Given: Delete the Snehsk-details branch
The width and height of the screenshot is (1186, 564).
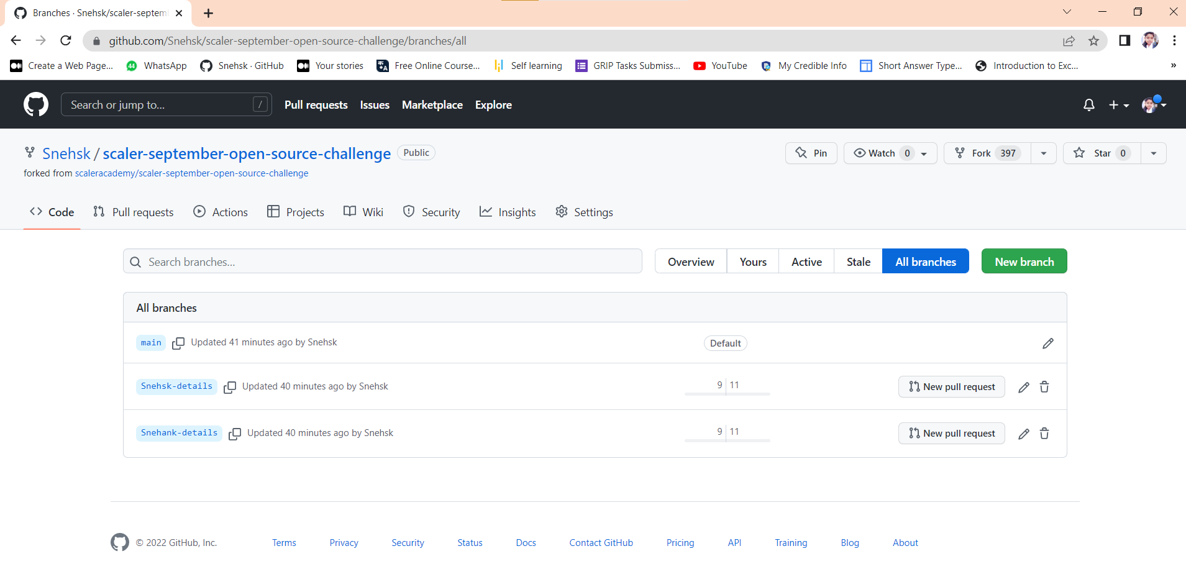Looking at the screenshot, I should tap(1044, 386).
